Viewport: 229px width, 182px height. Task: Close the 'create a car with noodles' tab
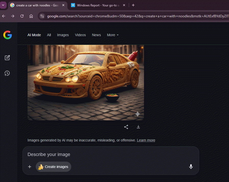click(63, 5)
